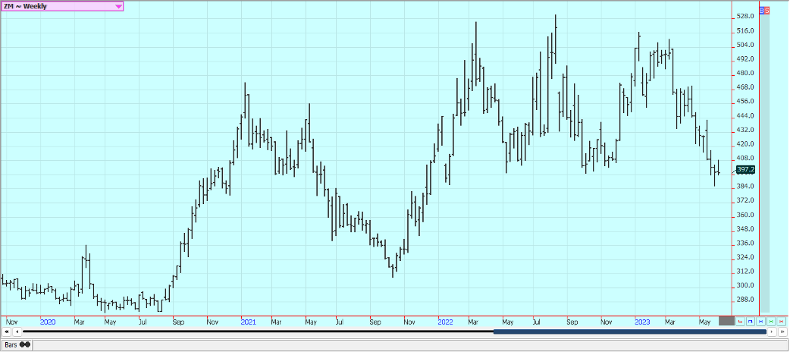Click the blue B buy button

tap(762, 10)
